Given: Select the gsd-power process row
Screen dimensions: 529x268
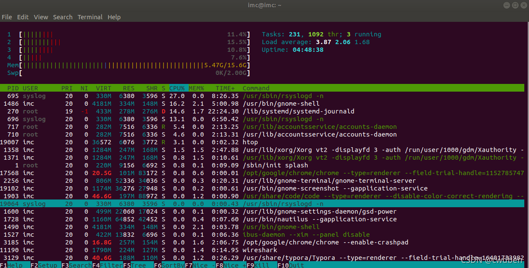Looking at the screenshot, I should (262, 211).
